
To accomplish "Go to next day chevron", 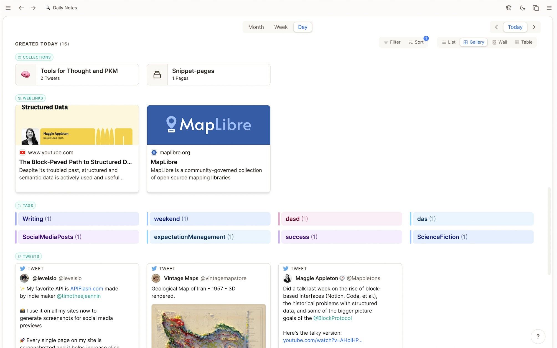I will point(534,27).
